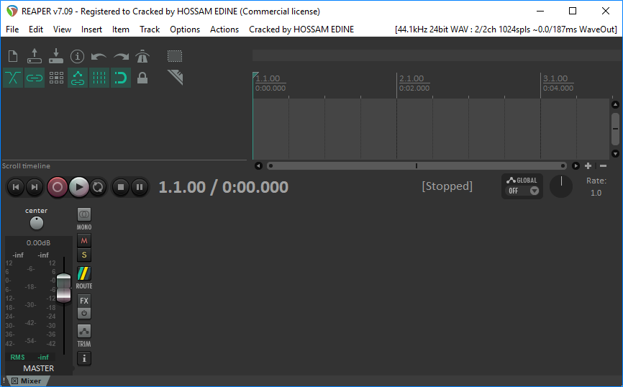The image size is (623, 387).
Task: Click the Stop transport button
Action: click(121, 187)
